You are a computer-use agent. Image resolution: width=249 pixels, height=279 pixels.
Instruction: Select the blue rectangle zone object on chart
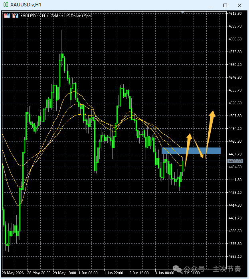point(191,151)
